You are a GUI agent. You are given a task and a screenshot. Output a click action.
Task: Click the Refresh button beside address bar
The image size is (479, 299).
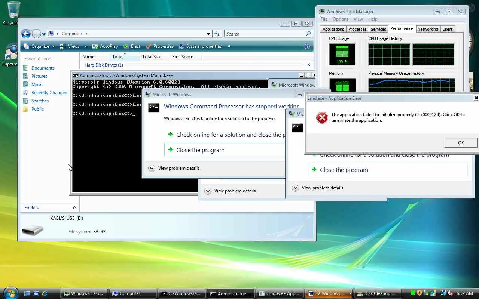(x=217, y=34)
